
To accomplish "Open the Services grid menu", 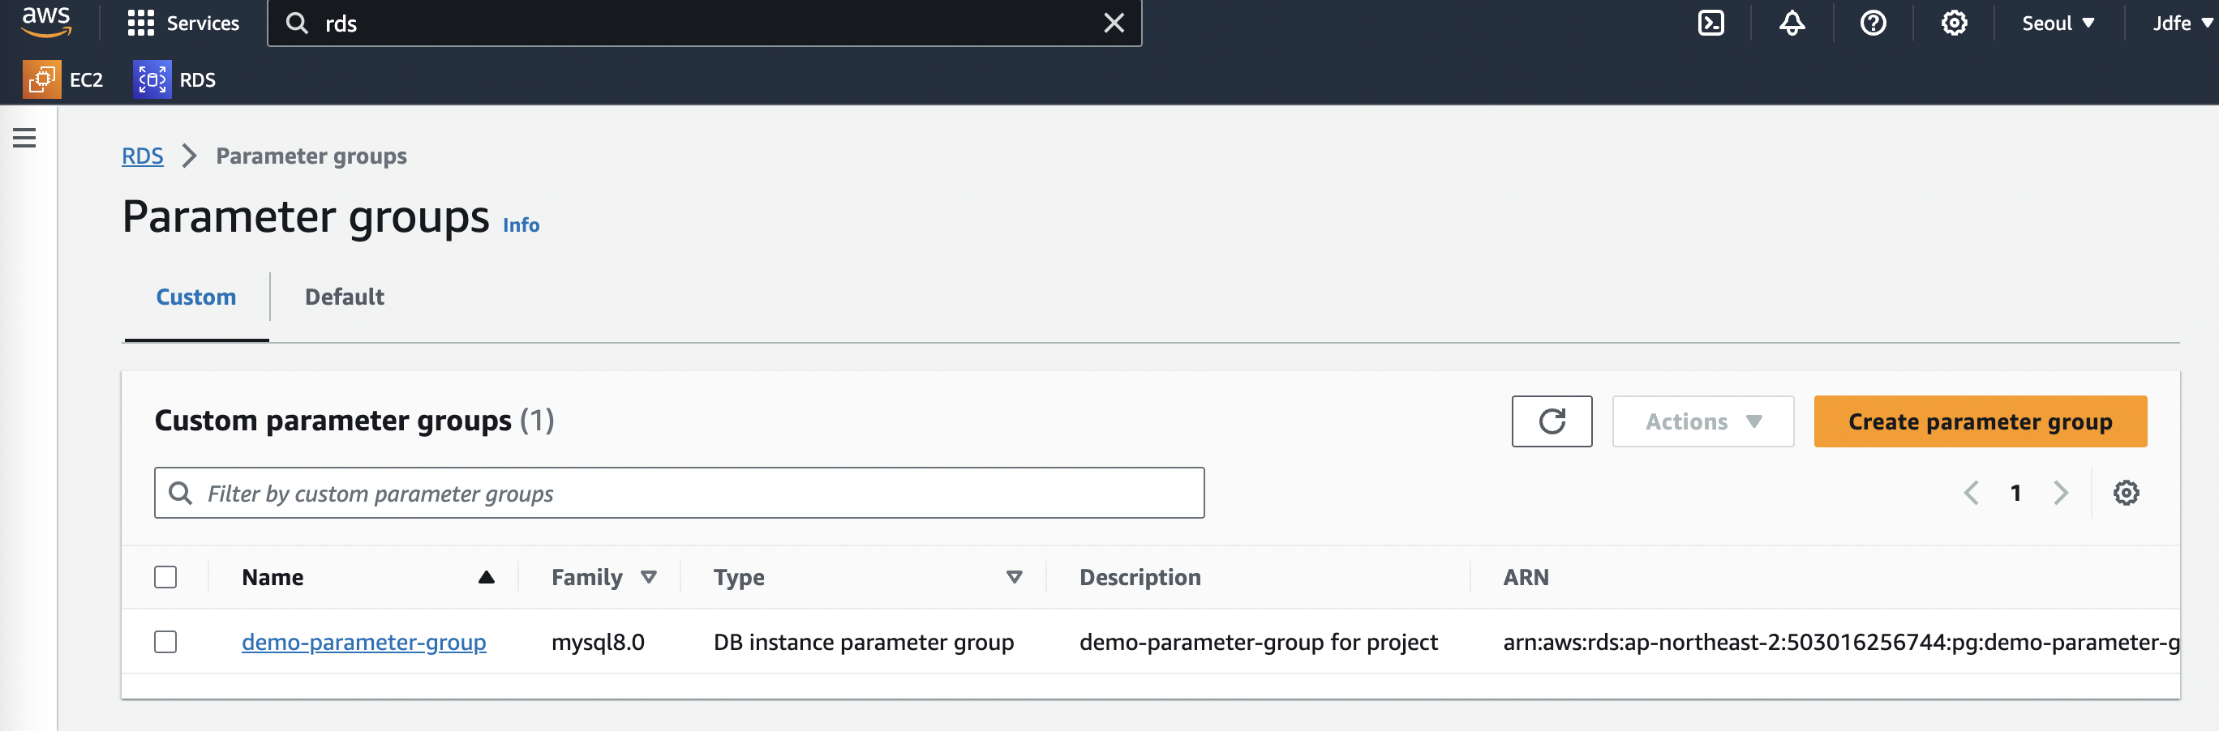I will pos(140,24).
